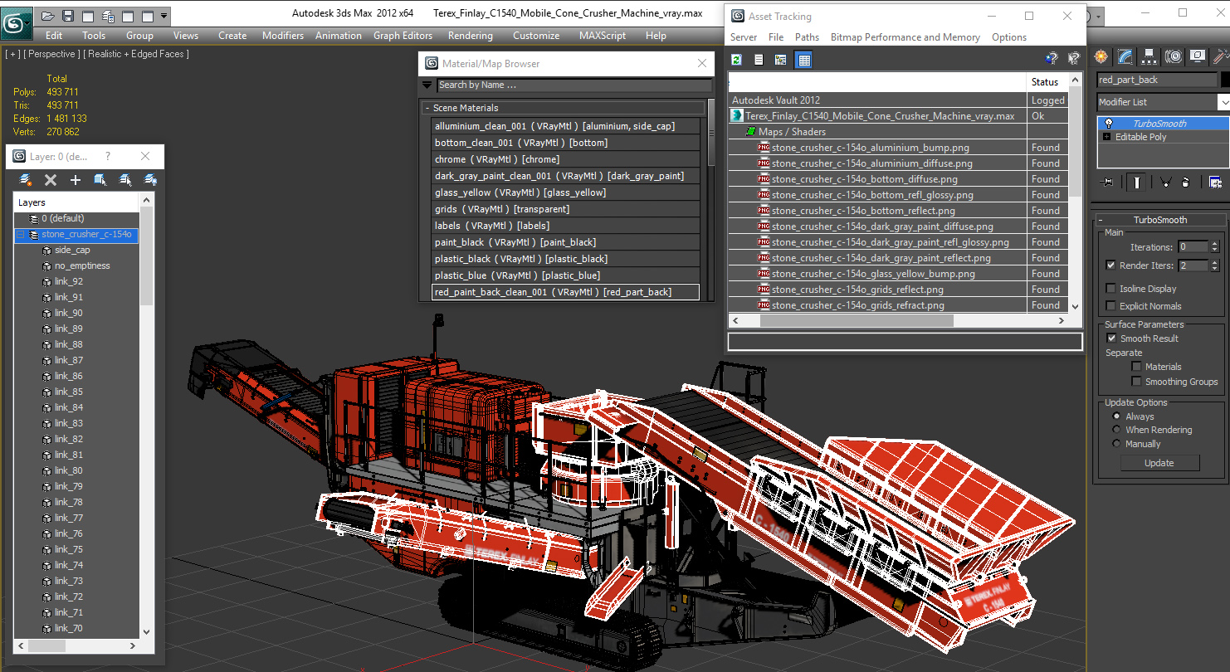1230x672 pixels.
Task: Click Make Unique icon below modifier stack
Action: (1165, 183)
